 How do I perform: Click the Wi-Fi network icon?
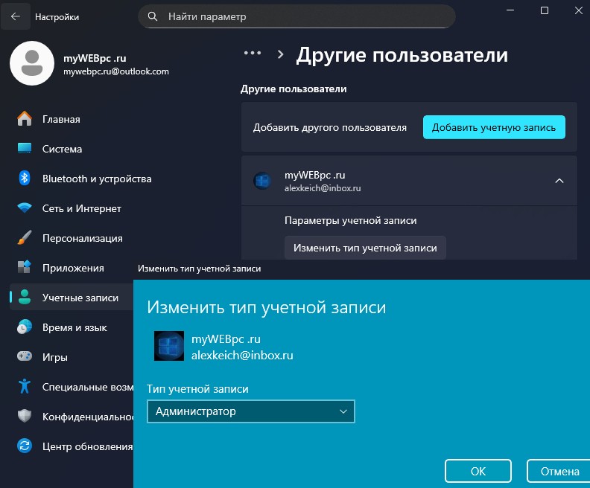click(x=25, y=208)
